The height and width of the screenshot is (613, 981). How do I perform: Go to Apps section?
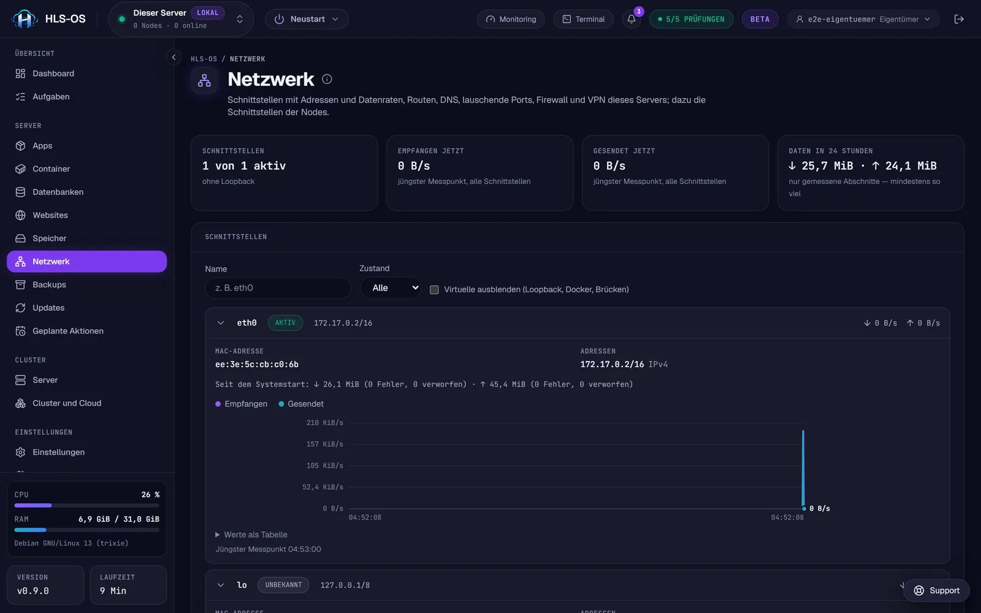(86, 146)
